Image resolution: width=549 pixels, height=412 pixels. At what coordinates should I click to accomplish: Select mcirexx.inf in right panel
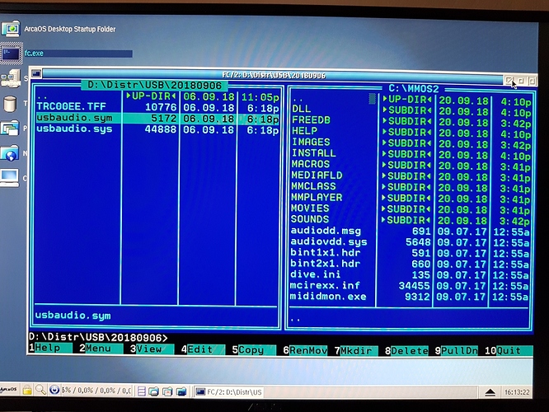pos(325,285)
